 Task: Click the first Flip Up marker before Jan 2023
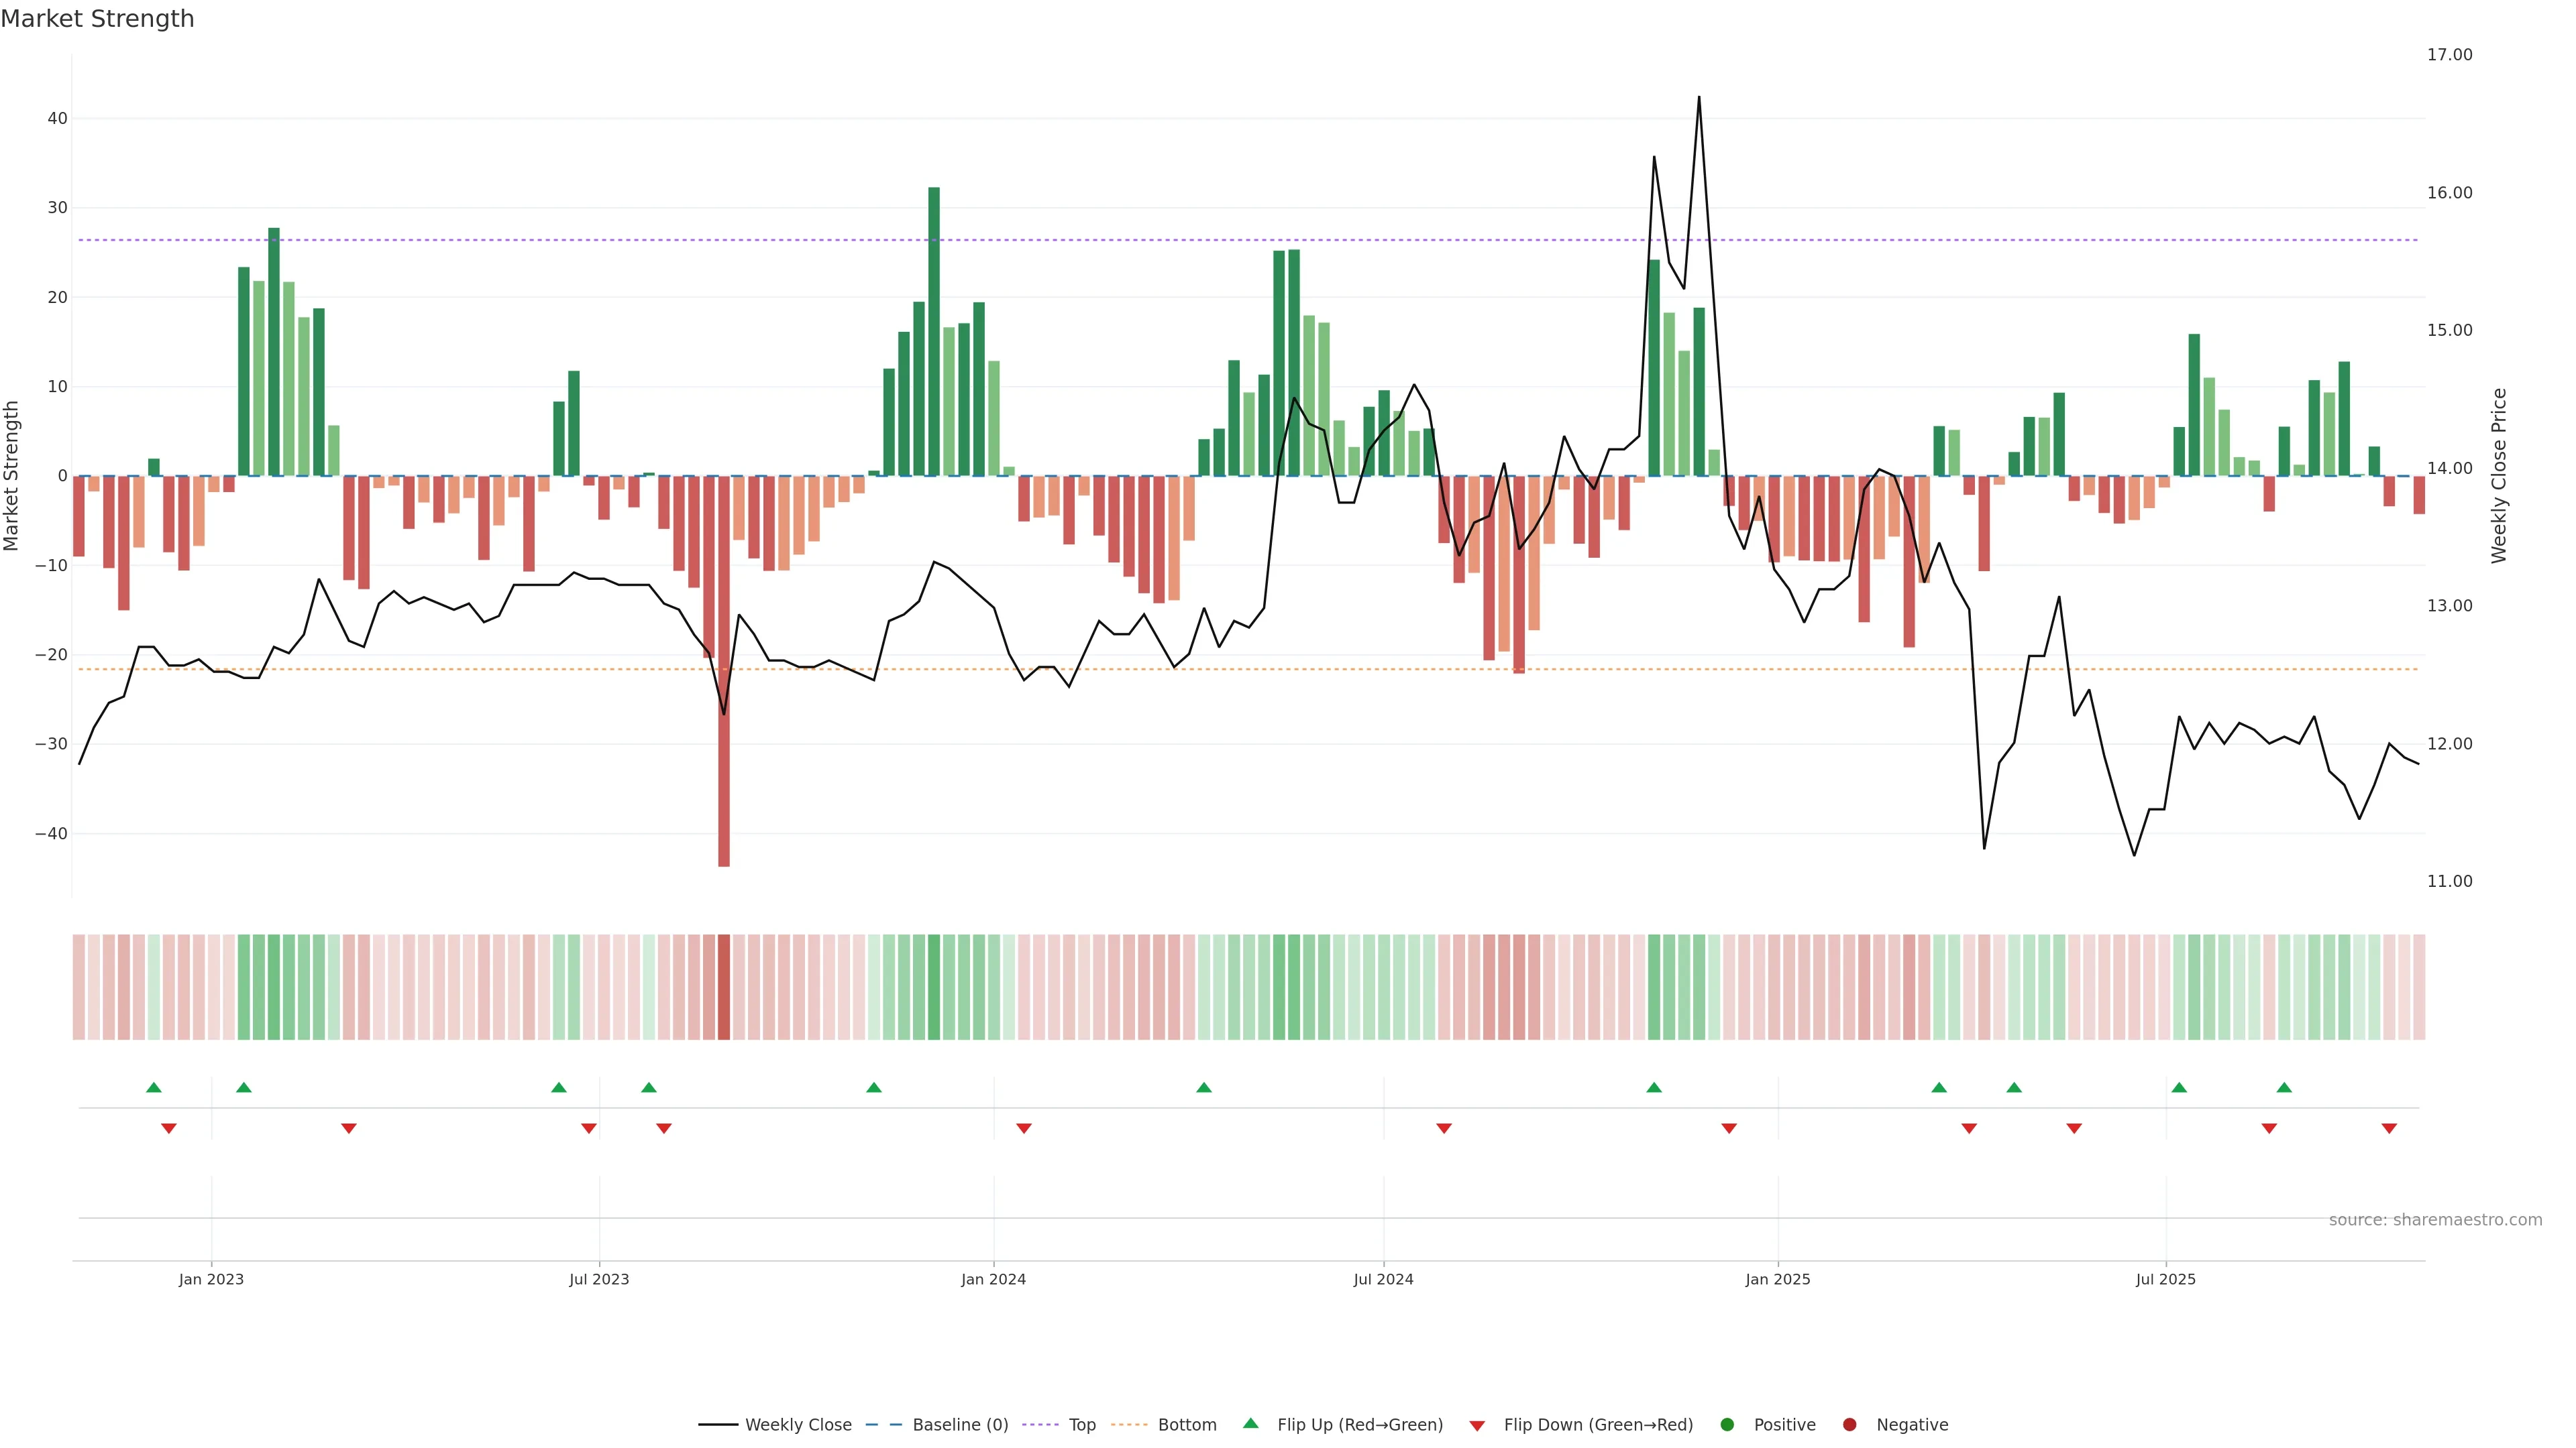point(154,1087)
